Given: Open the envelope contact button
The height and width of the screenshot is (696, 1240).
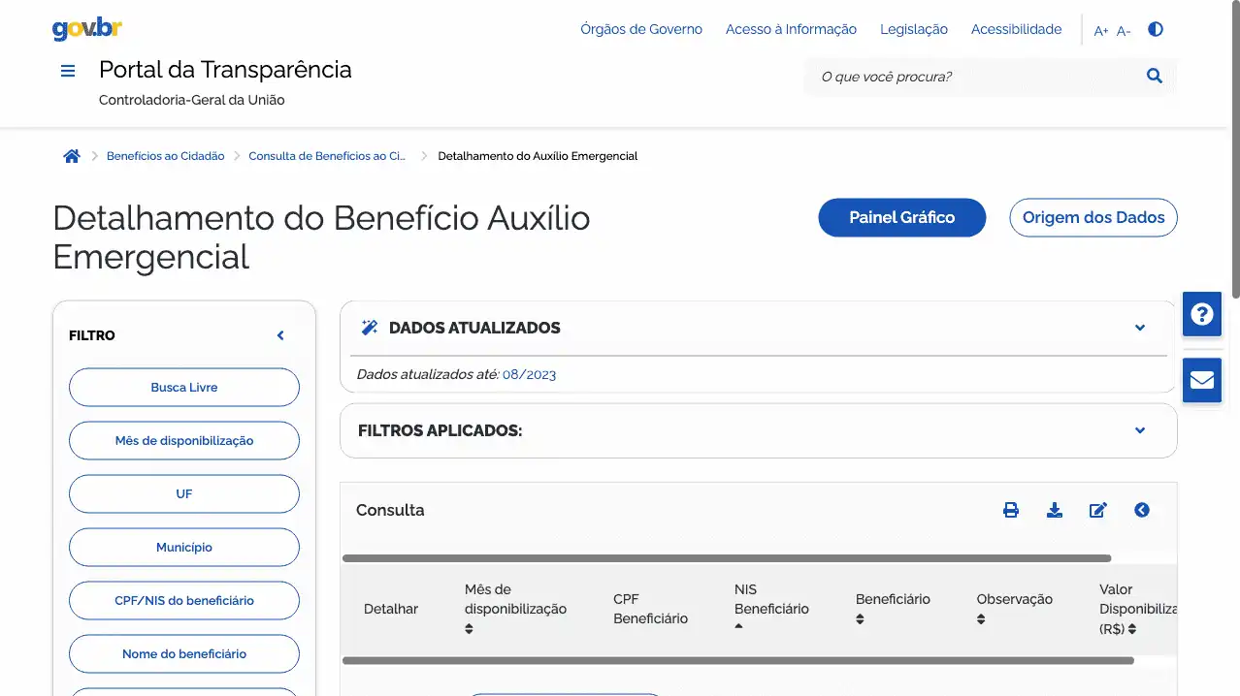Looking at the screenshot, I should click(1201, 379).
